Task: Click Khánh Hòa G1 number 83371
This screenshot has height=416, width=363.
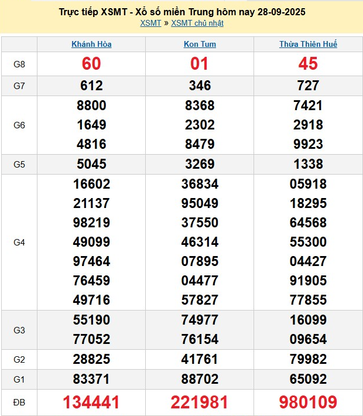Action: point(91,379)
